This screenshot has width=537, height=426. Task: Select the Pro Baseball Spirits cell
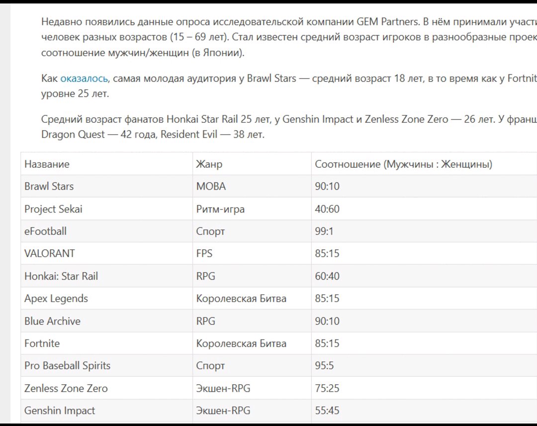(x=67, y=366)
